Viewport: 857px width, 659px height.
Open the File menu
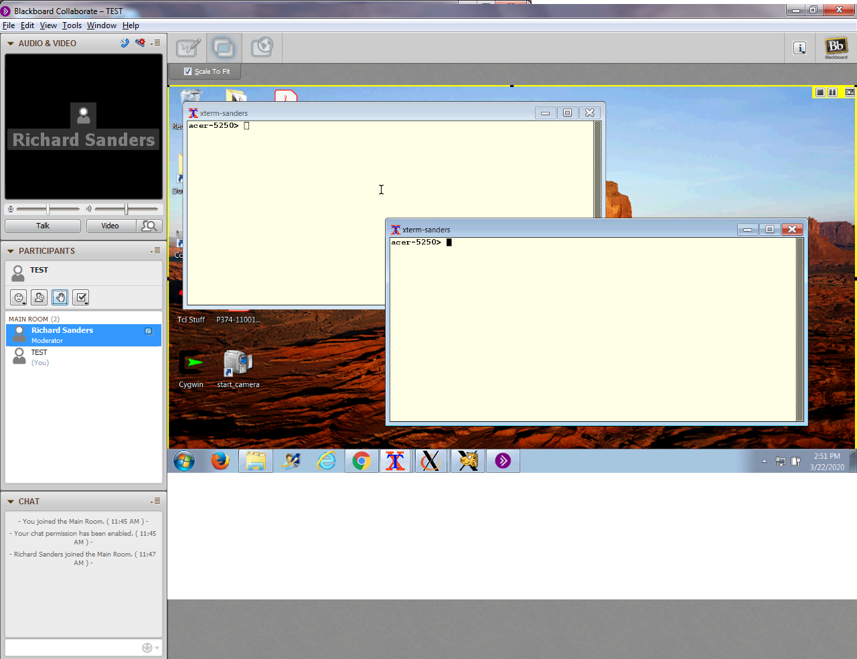(x=9, y=25)
